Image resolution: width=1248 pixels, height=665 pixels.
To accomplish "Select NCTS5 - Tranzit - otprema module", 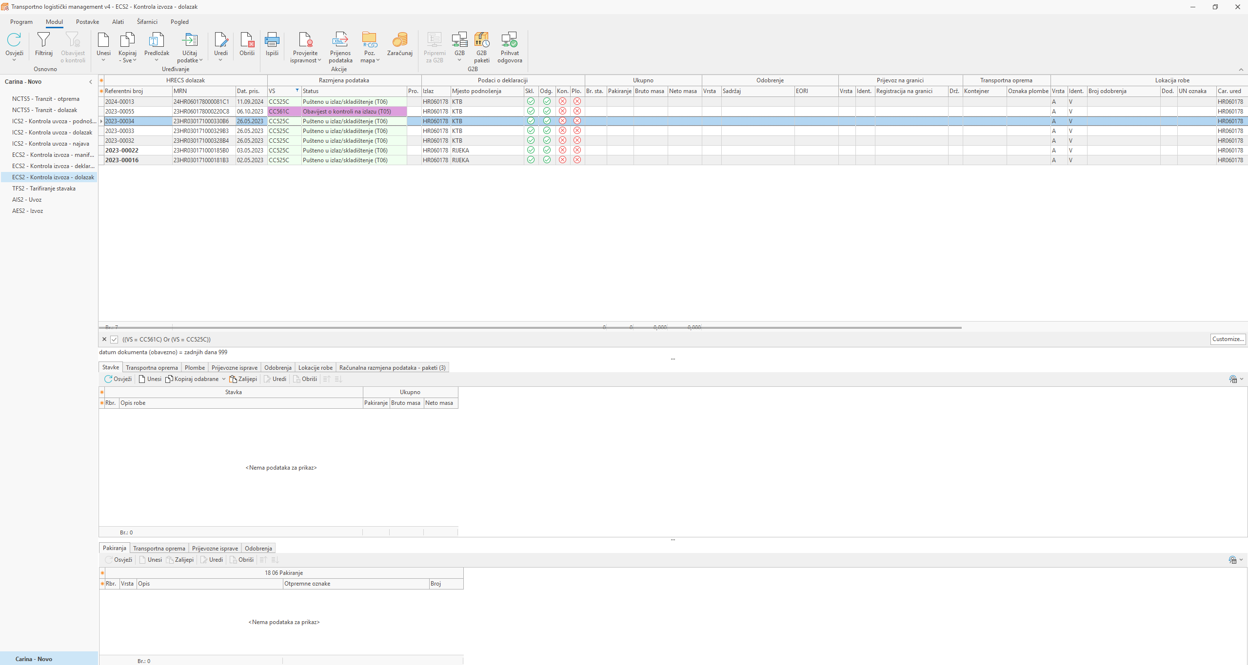I will click(x=46, y=99).
